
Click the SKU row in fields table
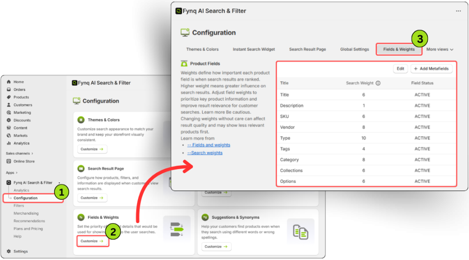367,116
